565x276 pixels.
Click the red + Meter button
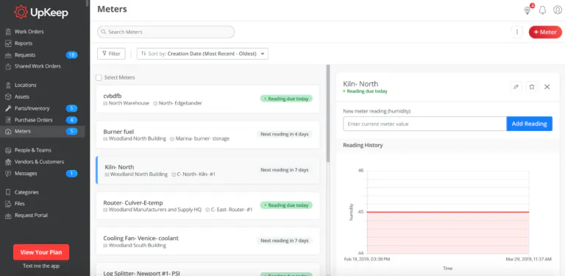(545, 32)
